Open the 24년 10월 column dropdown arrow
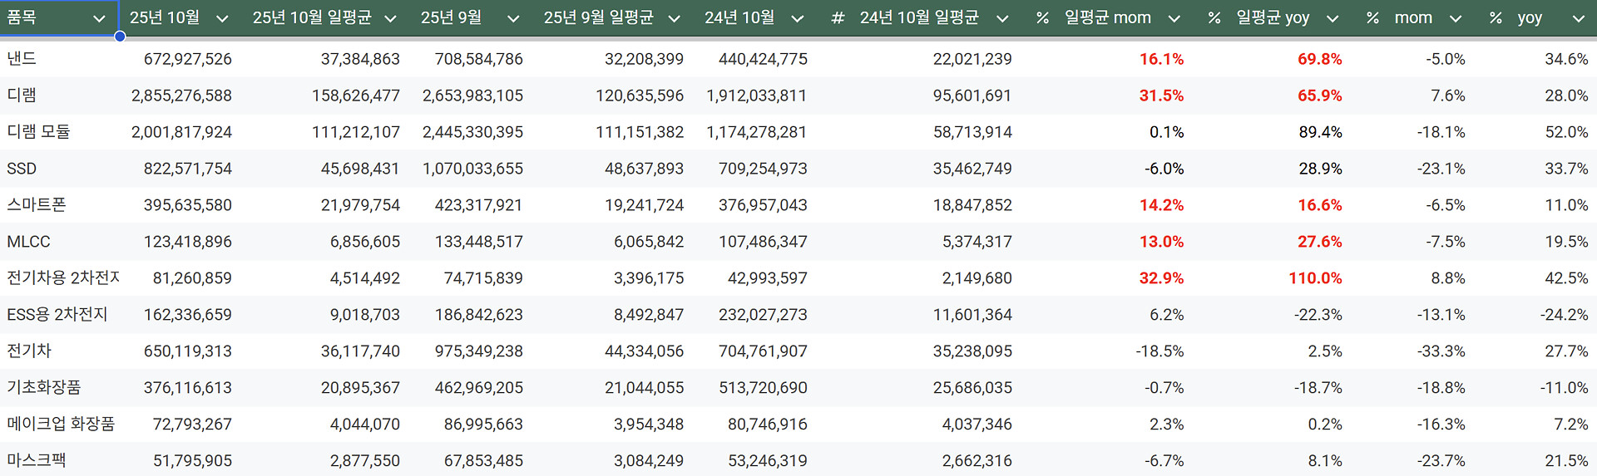 [x=797, y=18]
